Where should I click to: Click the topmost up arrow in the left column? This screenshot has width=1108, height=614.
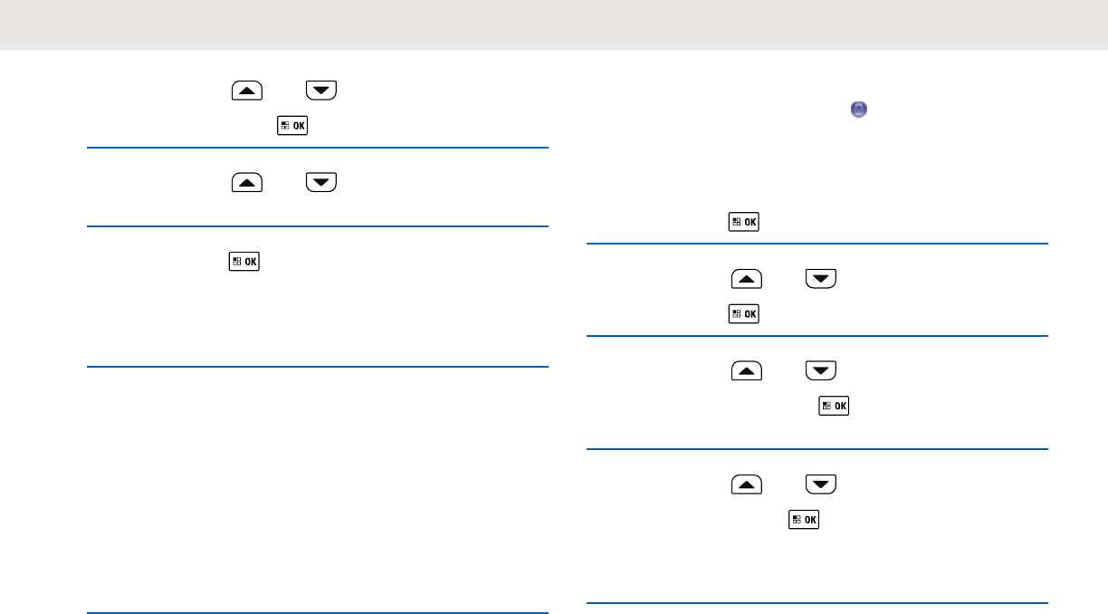[247, 90]
